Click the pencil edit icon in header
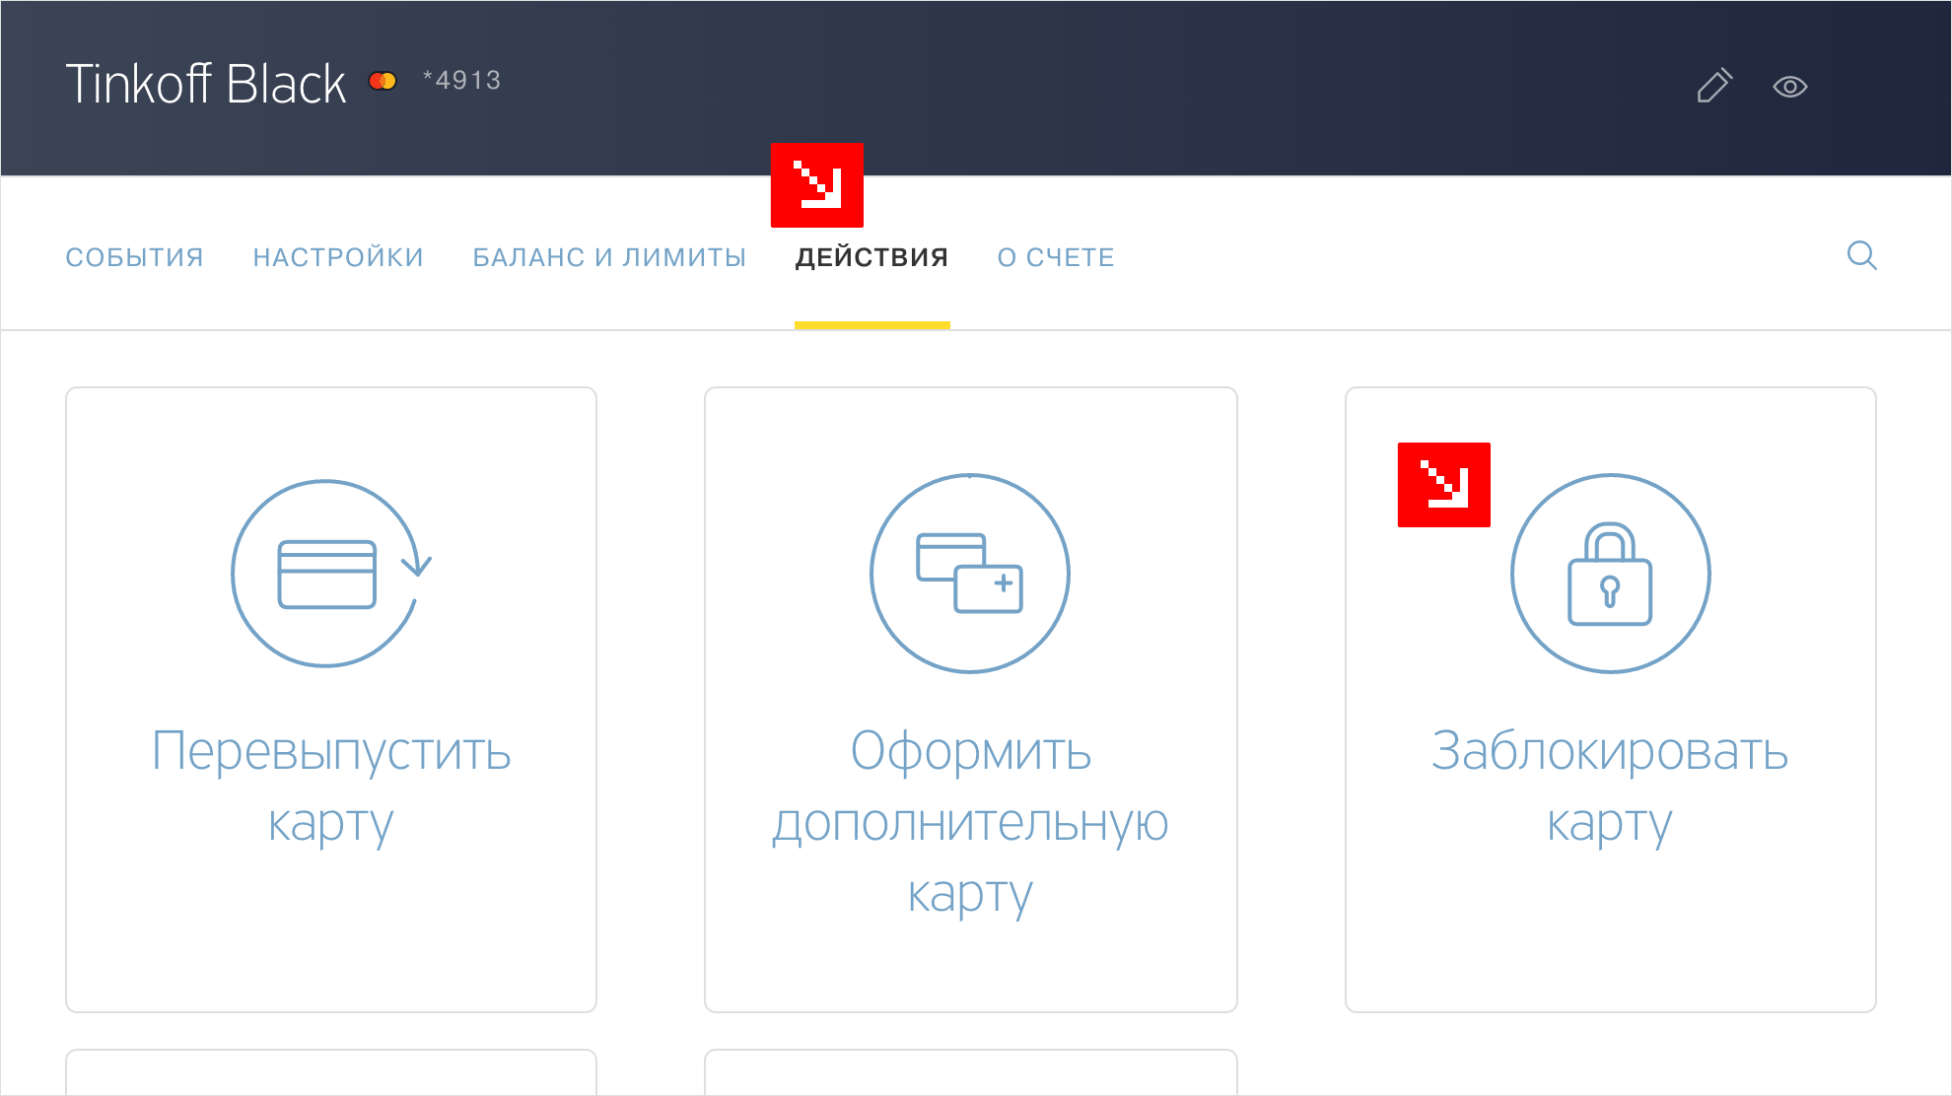This screenshot has height=1096, width=1952. tap(1714, 86)
